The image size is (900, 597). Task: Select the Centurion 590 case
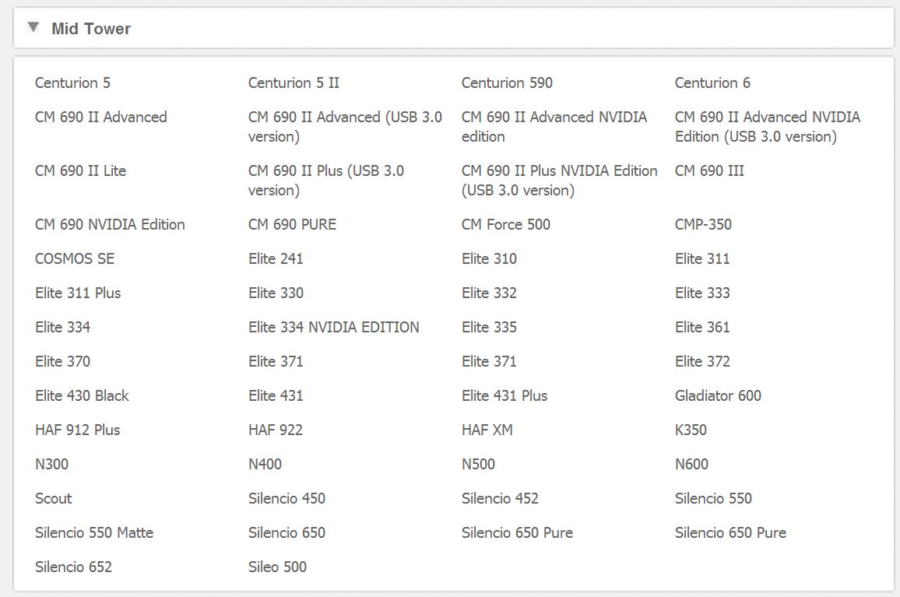coord(507,83)
